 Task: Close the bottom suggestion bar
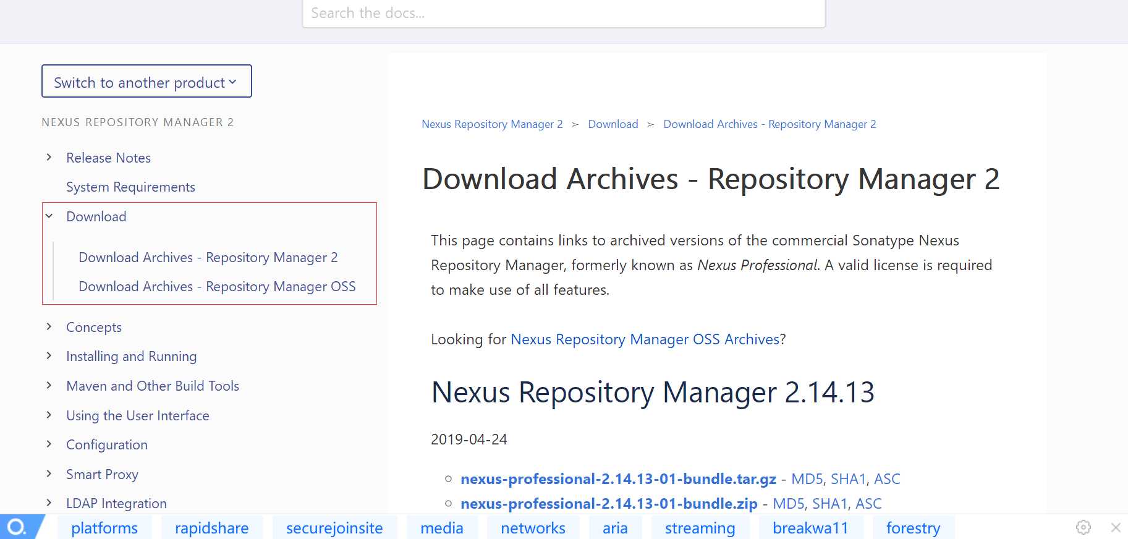point(1116,527)
